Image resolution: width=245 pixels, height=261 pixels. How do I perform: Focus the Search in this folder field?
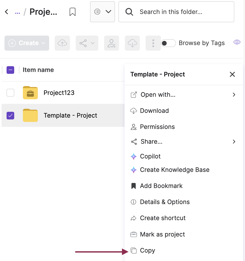(x=176, y=12)
